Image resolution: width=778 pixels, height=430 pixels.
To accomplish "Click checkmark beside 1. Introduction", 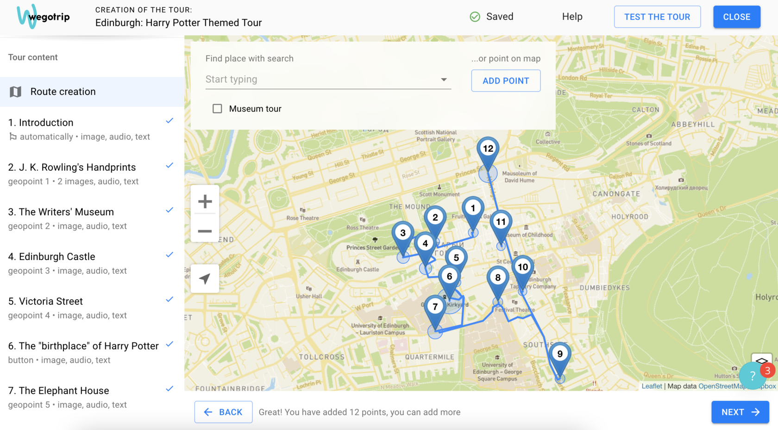I will 169,121.
